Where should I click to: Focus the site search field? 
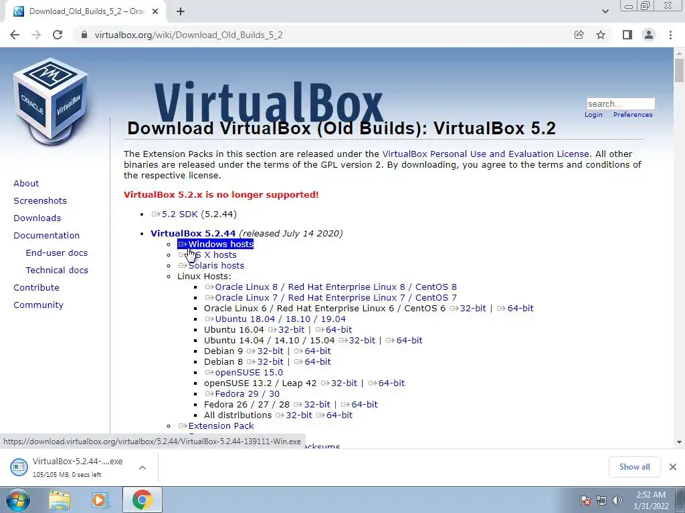tap(620, 104)
